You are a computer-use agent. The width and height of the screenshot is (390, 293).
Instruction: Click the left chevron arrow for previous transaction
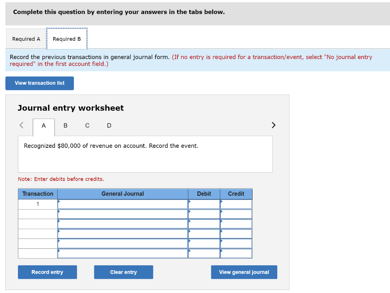(21, 125)
